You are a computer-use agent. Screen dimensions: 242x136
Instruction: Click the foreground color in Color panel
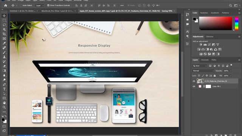pos(194,19)
